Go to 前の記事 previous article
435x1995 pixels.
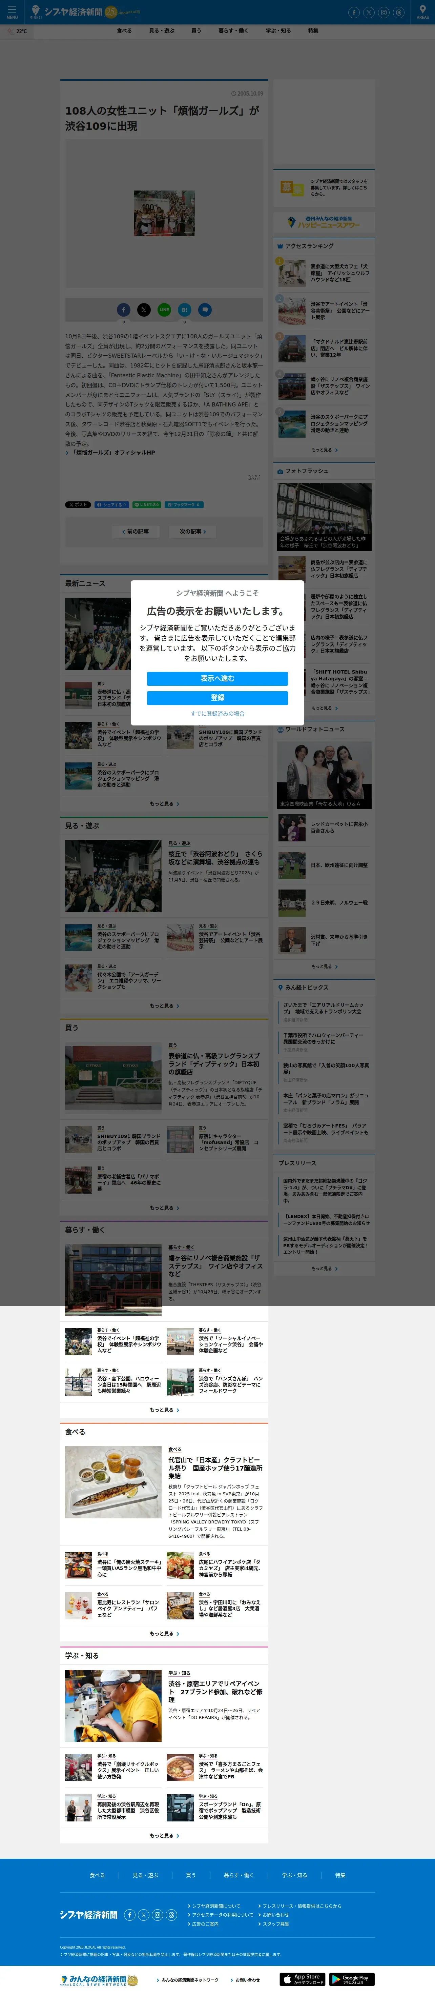point(136,531)
